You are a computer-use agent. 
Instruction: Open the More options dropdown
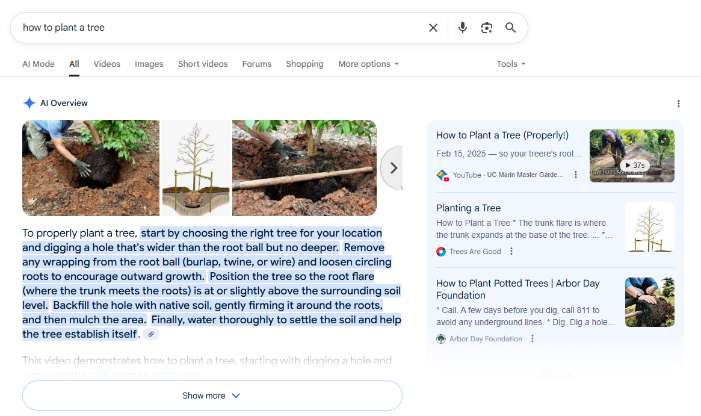point(368,64)
